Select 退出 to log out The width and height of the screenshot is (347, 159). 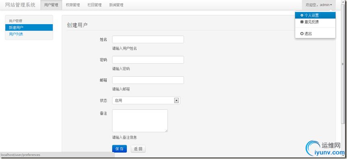(315, 34)
